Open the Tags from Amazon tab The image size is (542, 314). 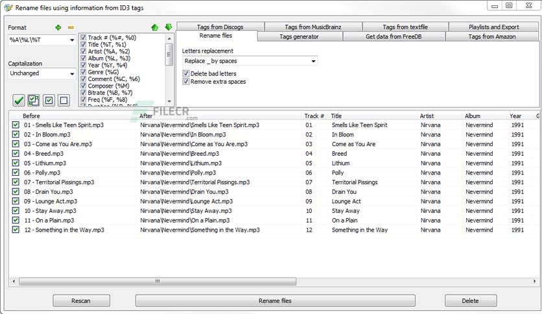pyautogui.click(x=492, y=36)
